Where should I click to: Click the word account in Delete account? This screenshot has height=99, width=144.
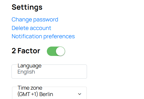point(40,28)
